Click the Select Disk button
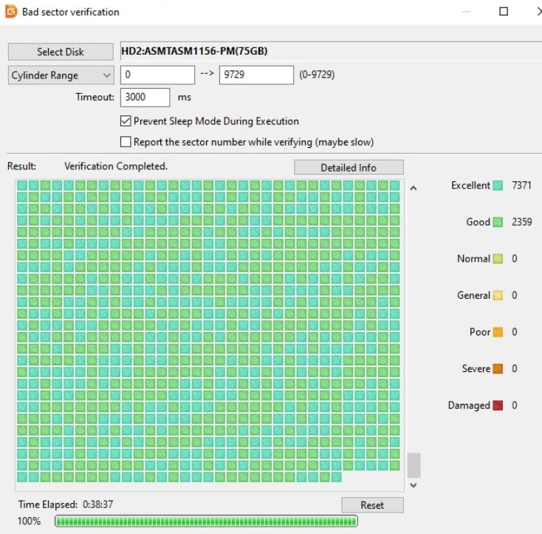The width and height of the screenshot is (542, 534). [x=61, y=52]
